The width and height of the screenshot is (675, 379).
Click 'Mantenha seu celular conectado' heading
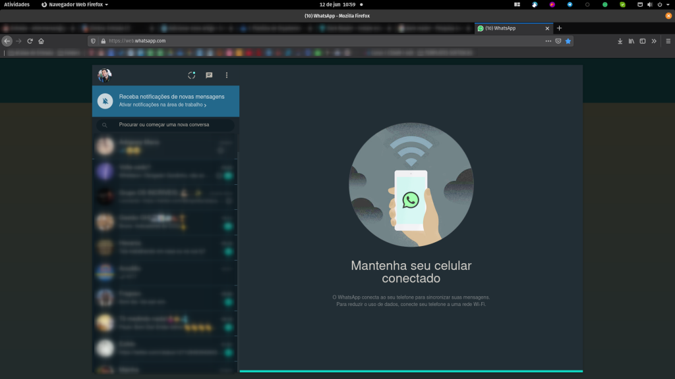click(411, 272)
